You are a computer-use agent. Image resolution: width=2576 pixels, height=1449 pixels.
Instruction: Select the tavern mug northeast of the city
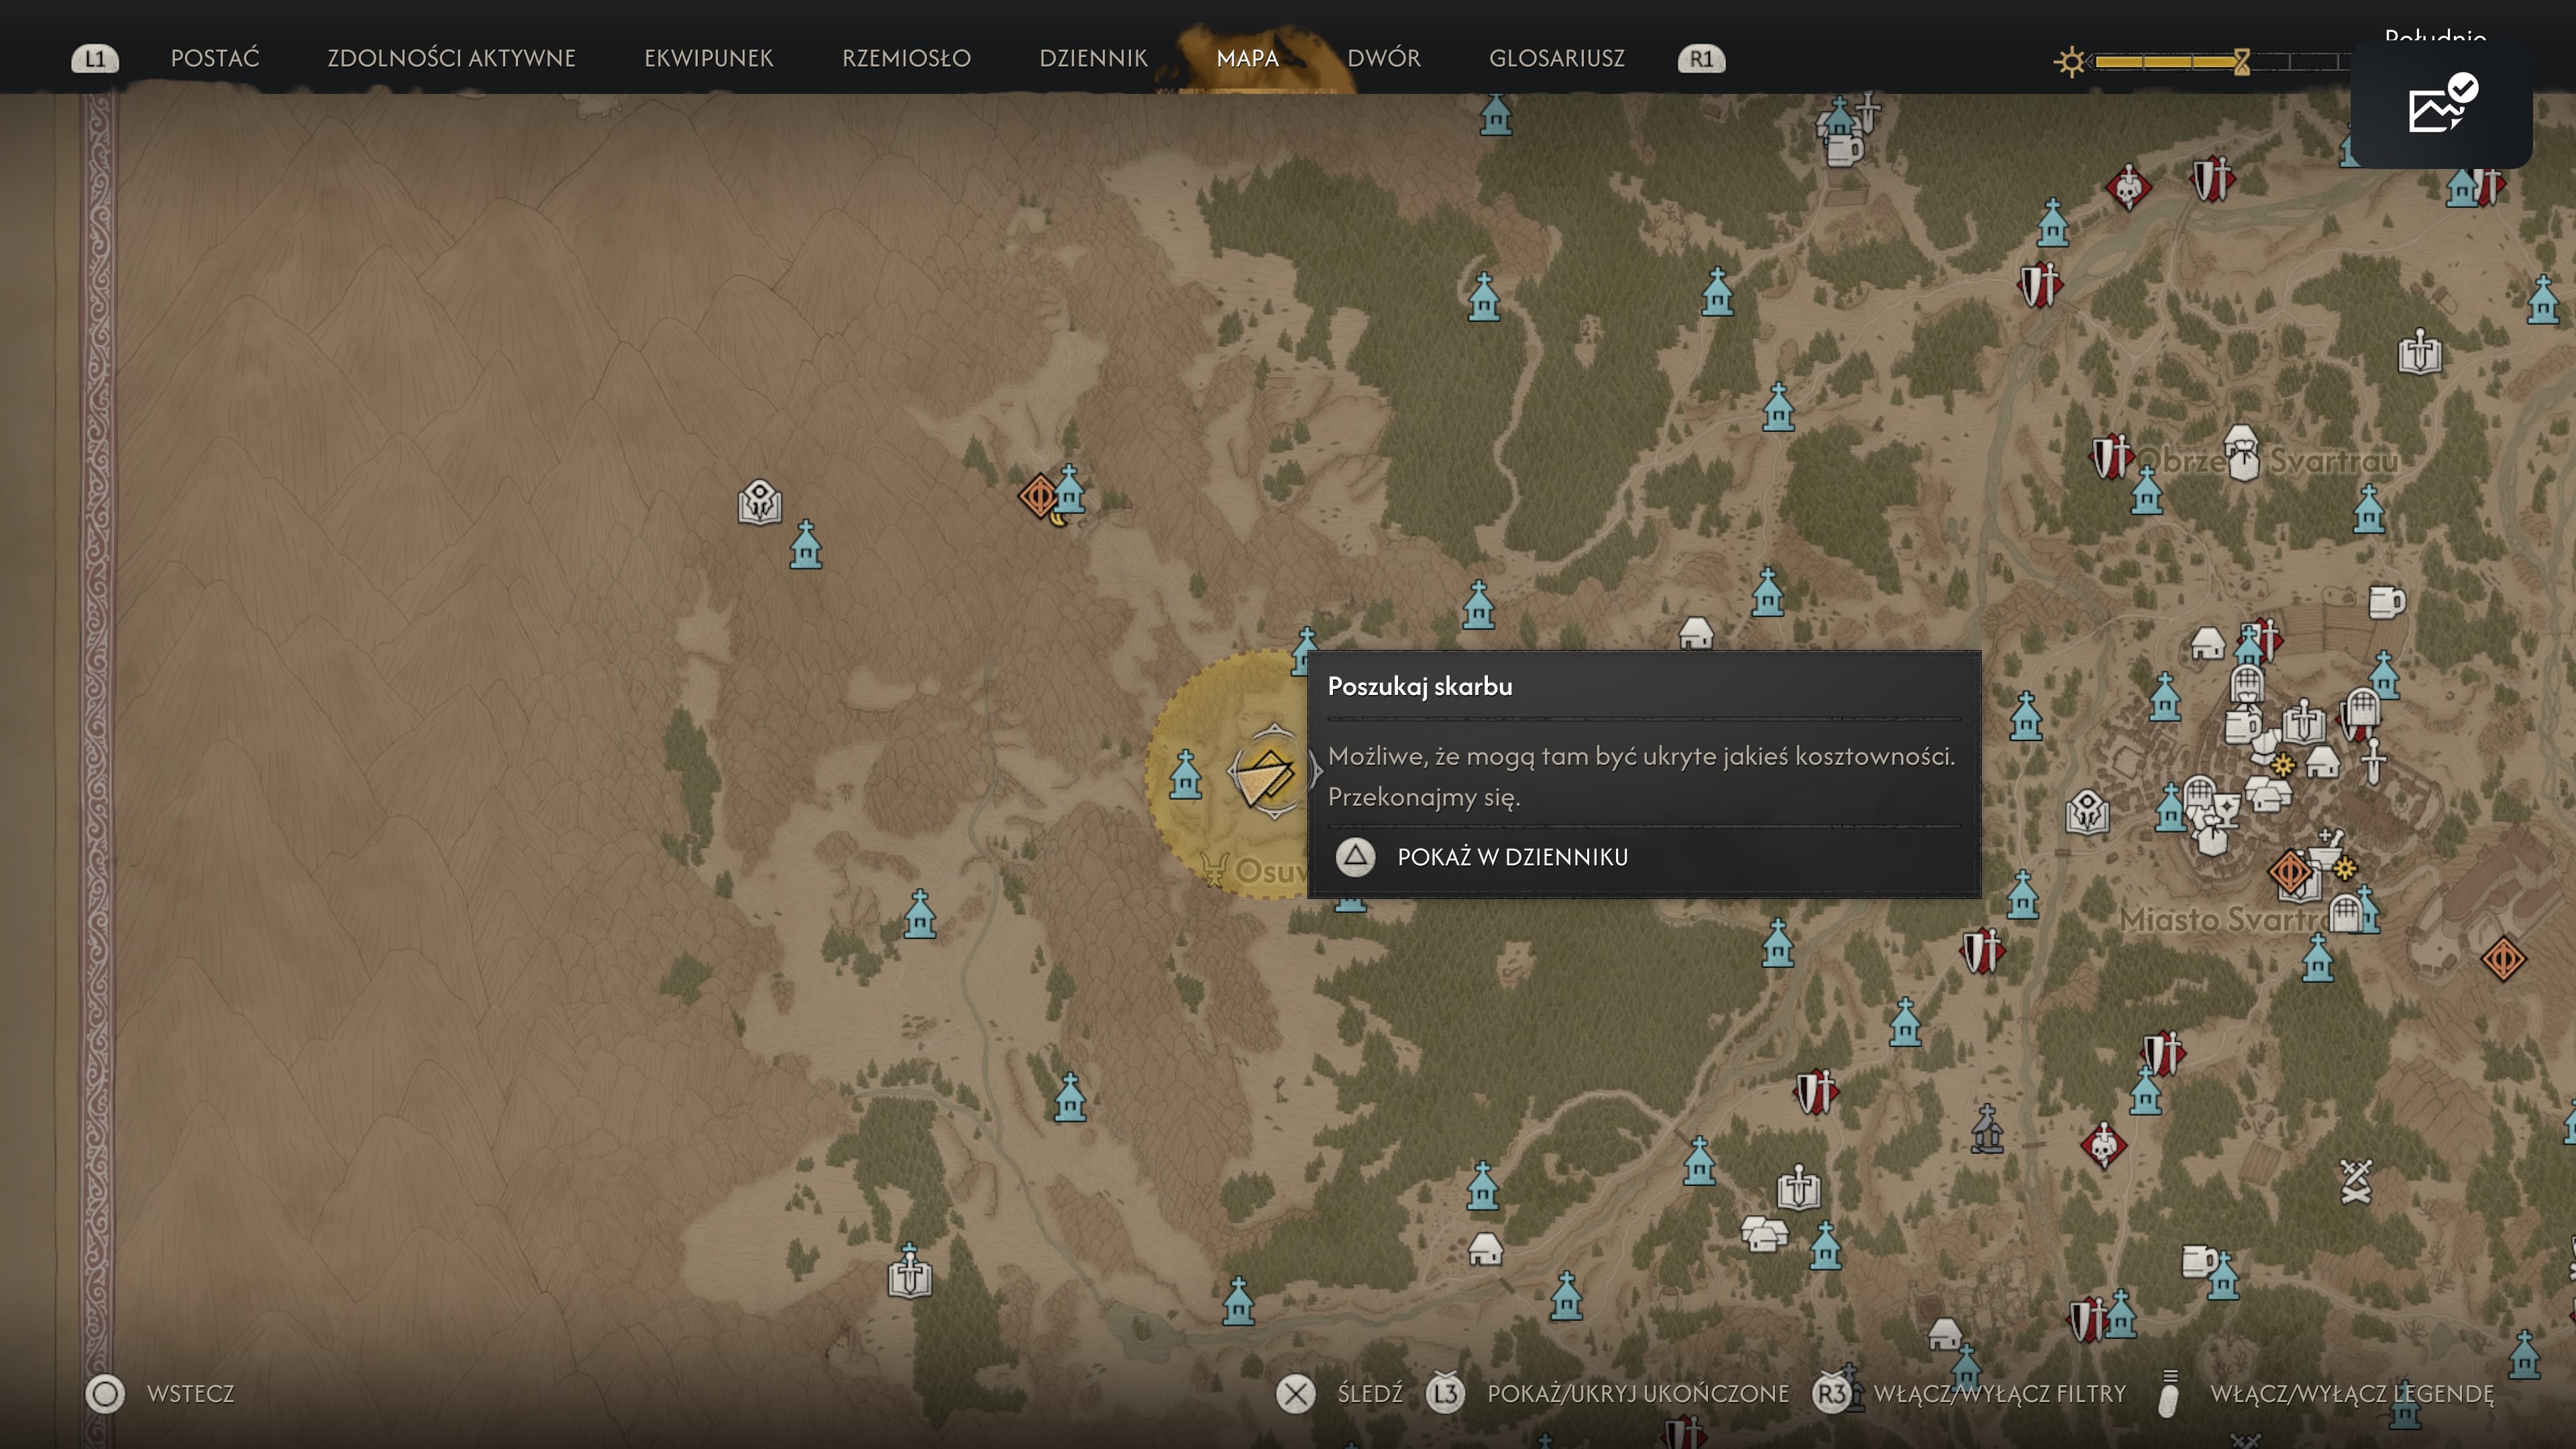2386,602
